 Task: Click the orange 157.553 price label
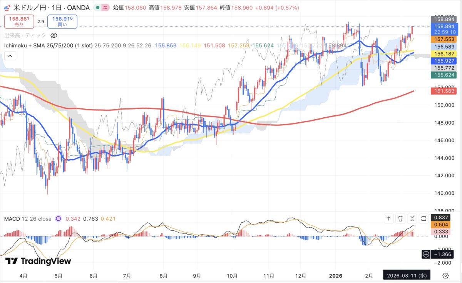click(445, 39)
